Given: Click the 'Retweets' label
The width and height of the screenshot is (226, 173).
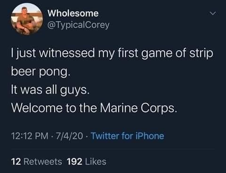Looking at the screenshot, I should pyautogui.click(x=43, y=162).
